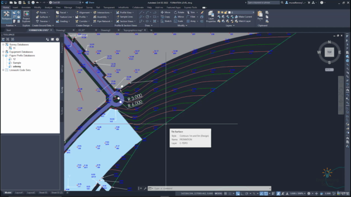Select Linework Code Sets item
This screenshot has height=197, width=351.
click(x=20, y=70)
